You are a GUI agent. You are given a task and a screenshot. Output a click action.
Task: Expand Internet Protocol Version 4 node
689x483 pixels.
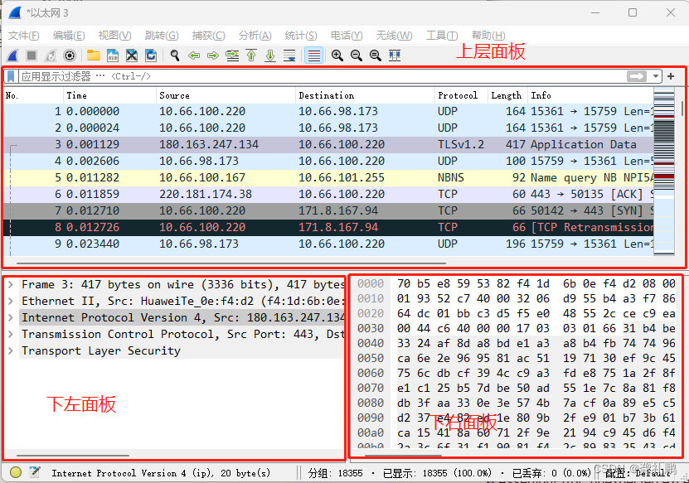click(x=11, y=318)
